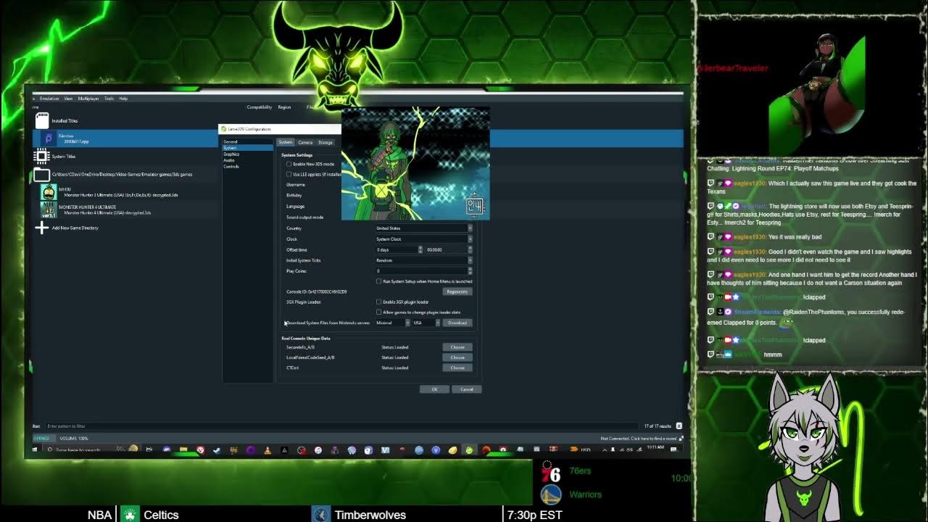The width and height of the screenshot is (928, 522).
Task: Click the filter pattern input field
Action: coord(341,426)
